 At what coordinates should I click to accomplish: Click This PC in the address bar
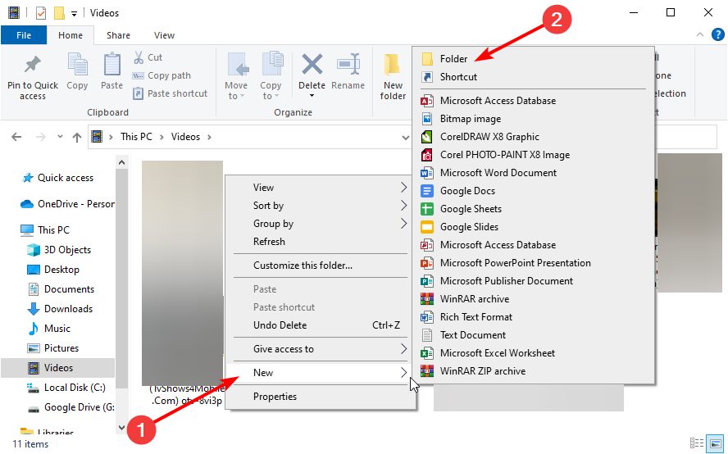pos(136,137)
